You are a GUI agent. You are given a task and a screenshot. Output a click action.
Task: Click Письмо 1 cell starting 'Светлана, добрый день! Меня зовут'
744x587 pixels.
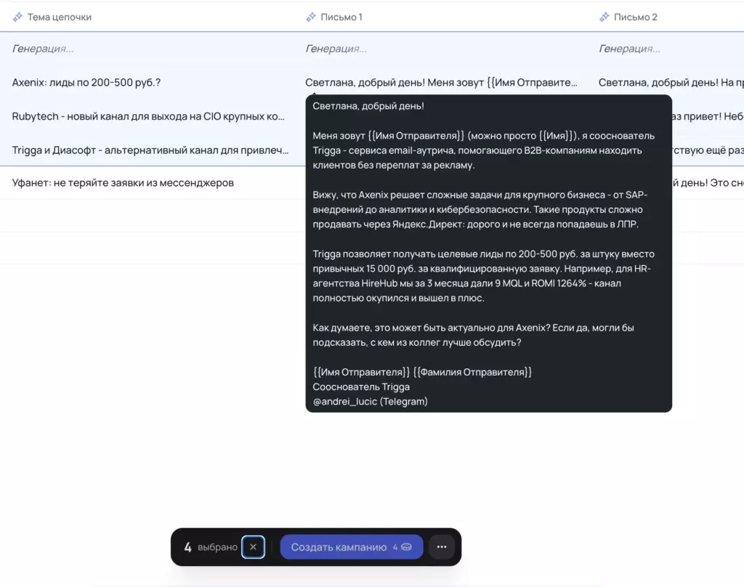441,83
